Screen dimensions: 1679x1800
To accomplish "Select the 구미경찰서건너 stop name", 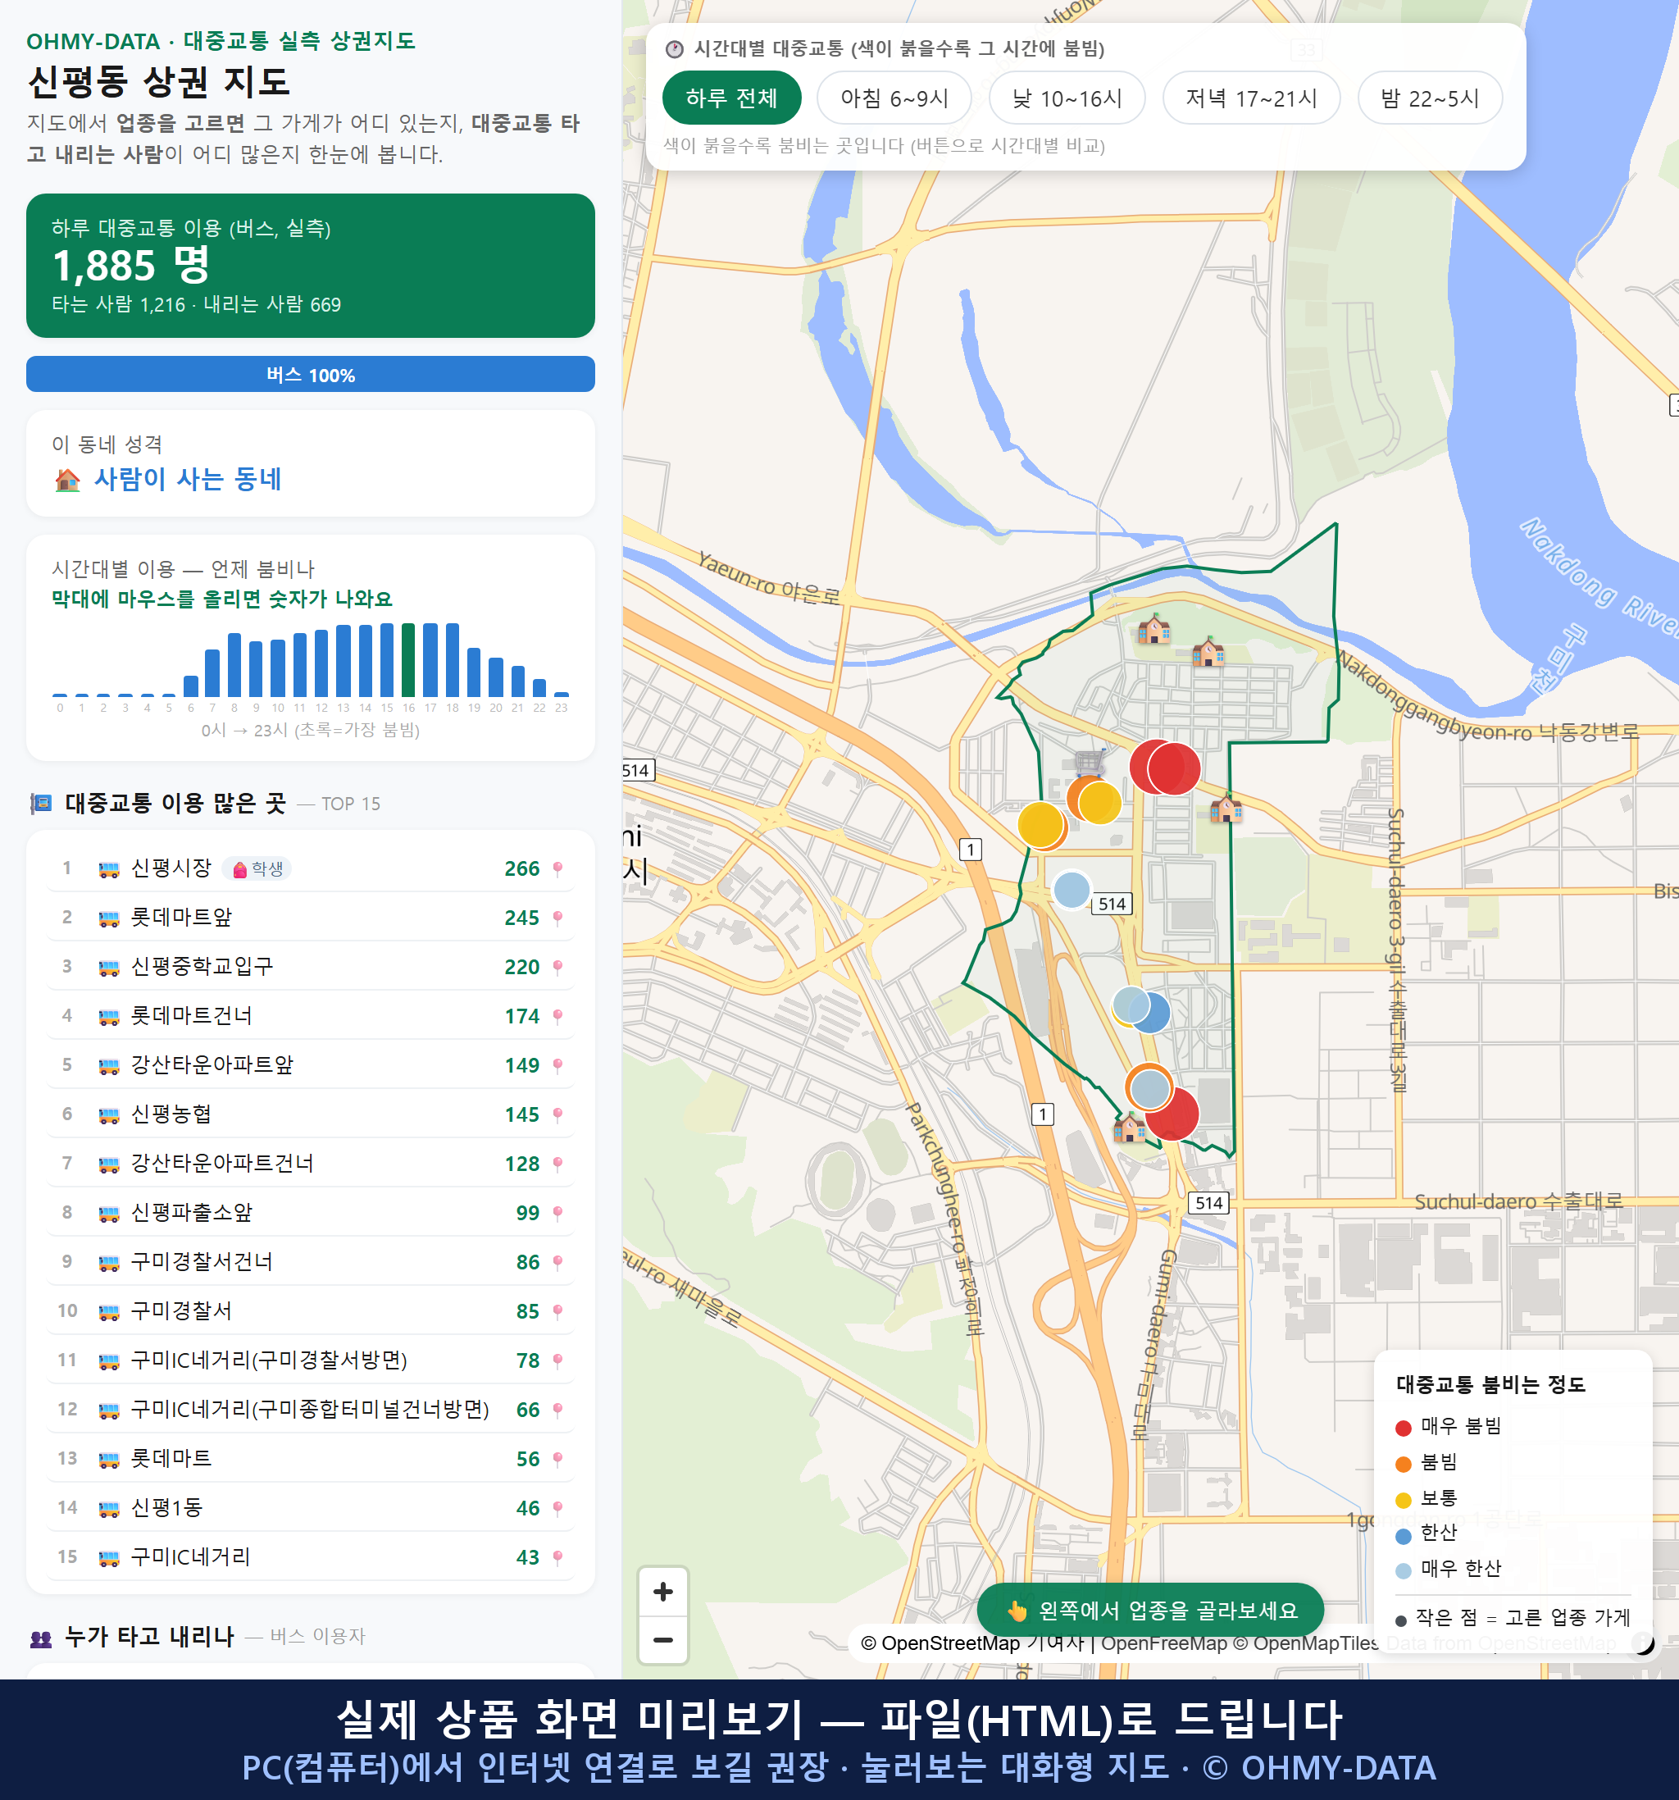I will point(202,1262).
